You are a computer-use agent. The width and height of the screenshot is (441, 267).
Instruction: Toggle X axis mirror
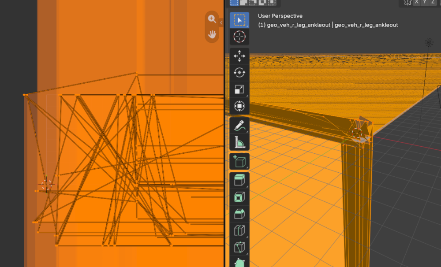[x=417, y=2]
